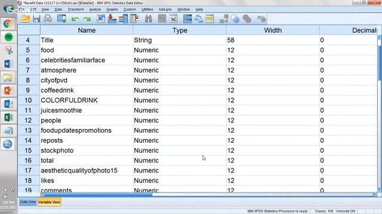Open Spotify from the taskbar

8,37
